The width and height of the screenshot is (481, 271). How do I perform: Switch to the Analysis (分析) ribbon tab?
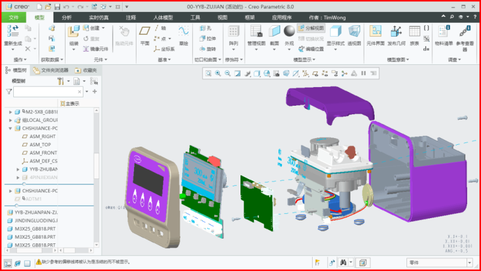[x=67, y=17]
